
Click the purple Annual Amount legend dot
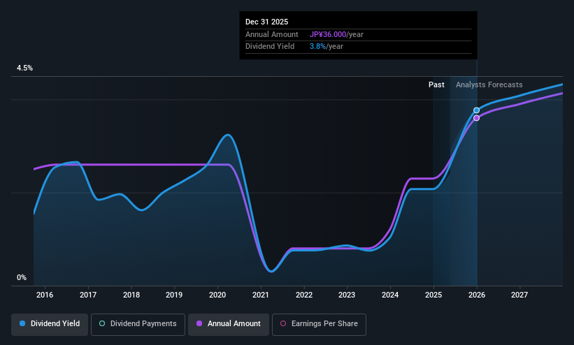tap(199, 323)
